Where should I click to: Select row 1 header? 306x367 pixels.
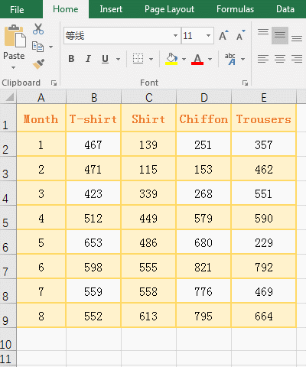8,118
